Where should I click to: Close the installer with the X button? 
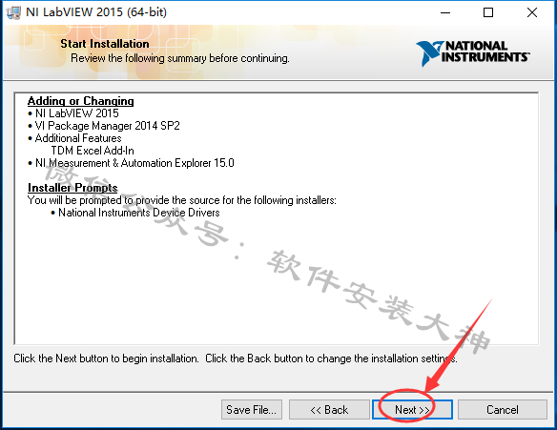(x=532, y=12)
